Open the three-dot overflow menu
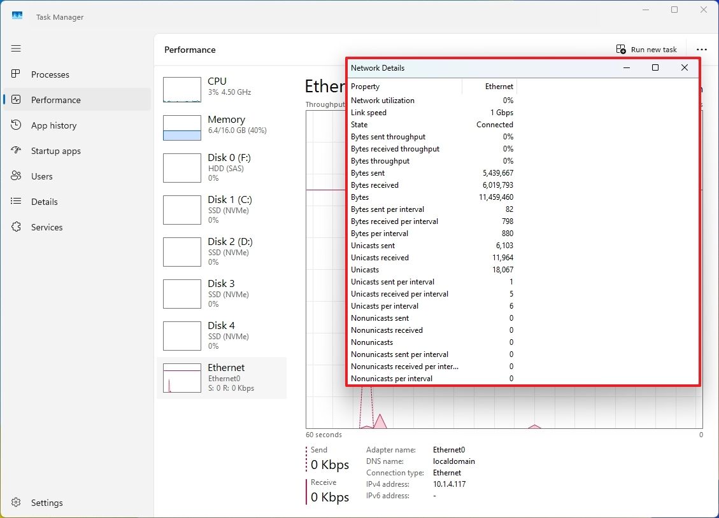719x518 pixels. tap(701, 50)
